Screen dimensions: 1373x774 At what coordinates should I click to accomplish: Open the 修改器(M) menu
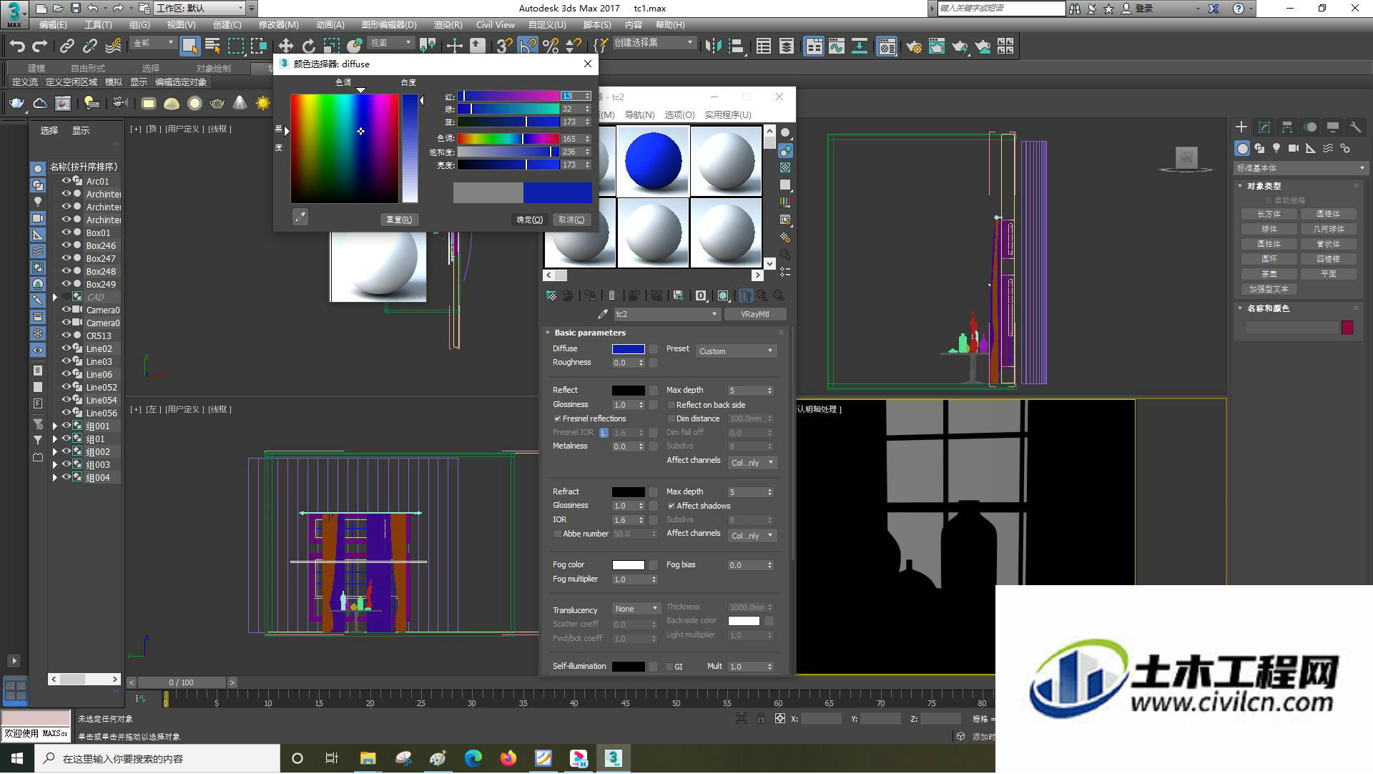[x=279, y=25]
